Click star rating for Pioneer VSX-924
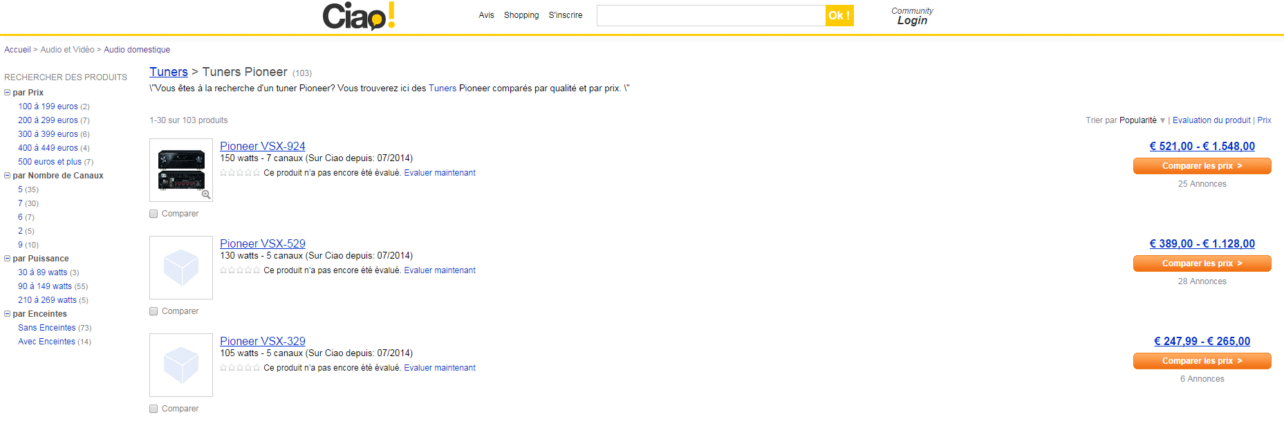This screenshot has width=1284, height=426. point(240,173)
